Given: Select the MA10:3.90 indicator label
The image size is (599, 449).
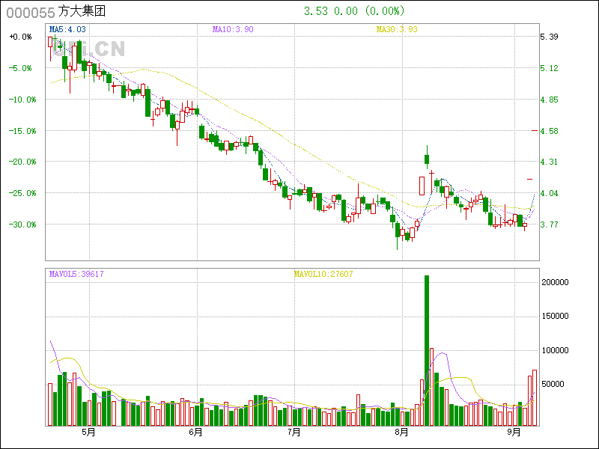Looking at the screenshot, I should pyautogui.click(x=233, y=29).
